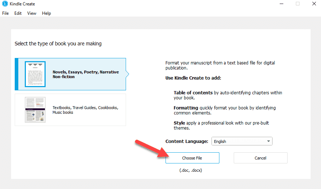Click the 'Formatting' description paragraph

[224, 111]
